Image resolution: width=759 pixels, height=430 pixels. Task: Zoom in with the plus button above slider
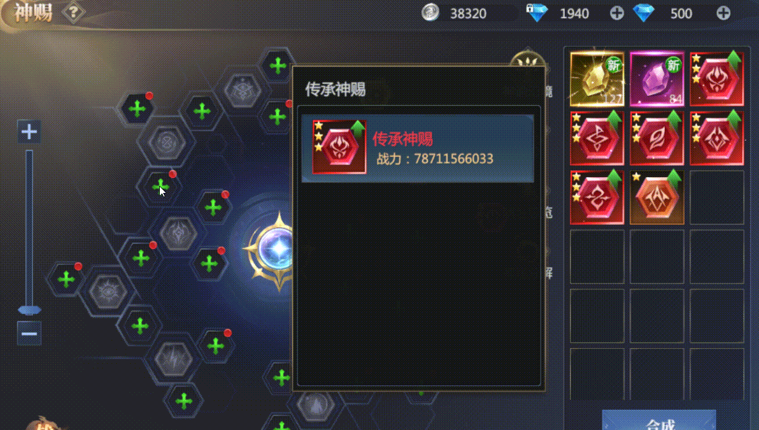pos(28,132)
